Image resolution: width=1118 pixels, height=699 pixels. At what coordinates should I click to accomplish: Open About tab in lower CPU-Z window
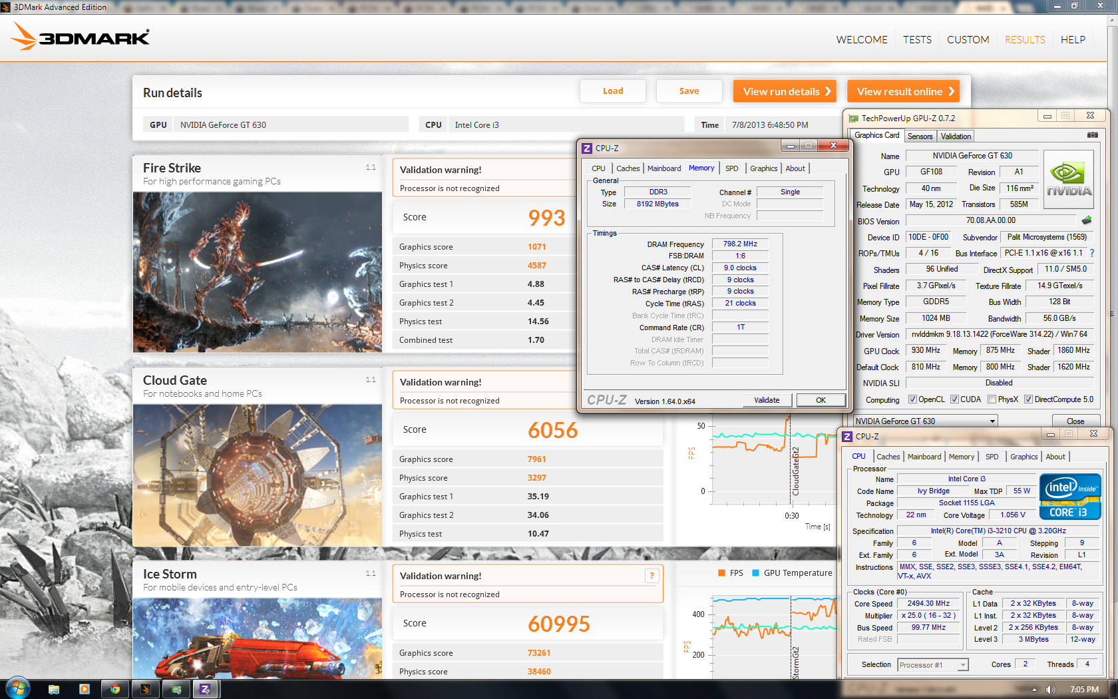coord(1055,457)
